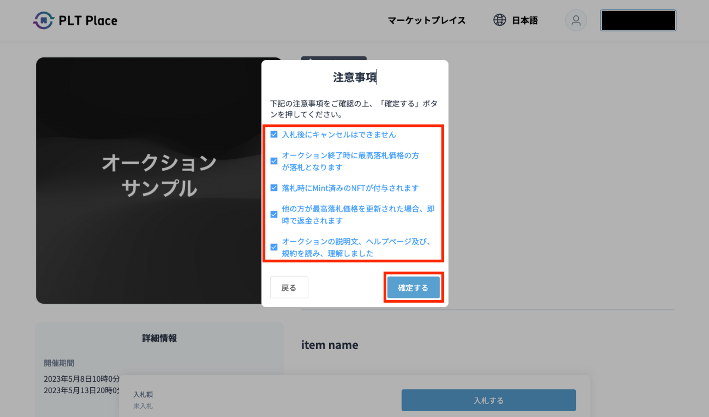This screenshot has width=709, height=417.
Task: Click the 注意事項 dialog title
Action: coord(354,77)
